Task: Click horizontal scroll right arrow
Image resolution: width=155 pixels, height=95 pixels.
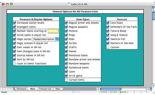Action: pos(148,89)
